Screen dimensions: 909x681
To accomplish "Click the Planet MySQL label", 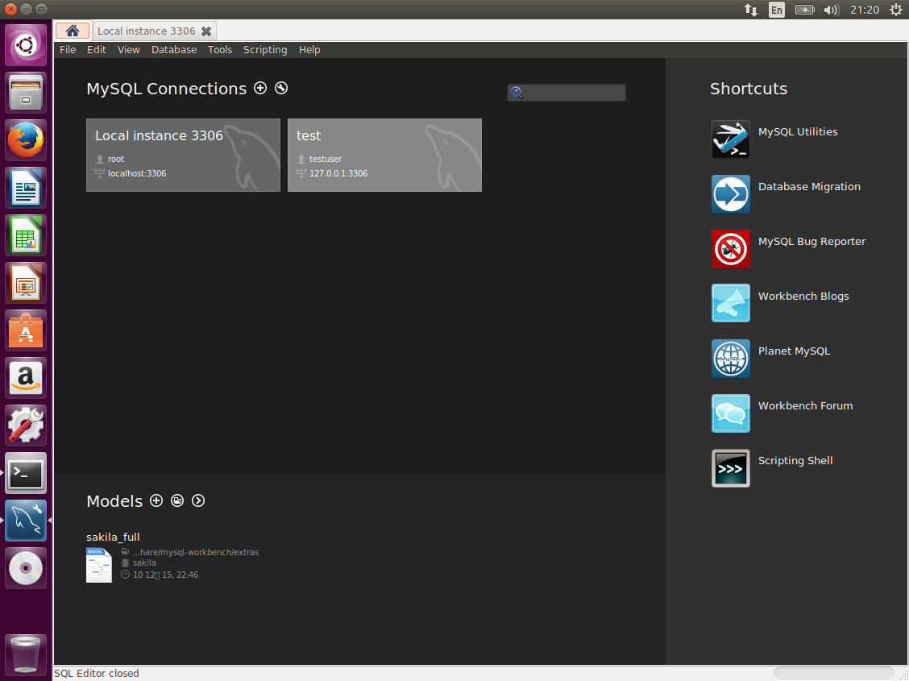I will point(795,351).
